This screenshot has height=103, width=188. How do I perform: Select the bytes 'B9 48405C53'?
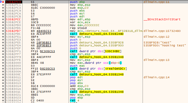pyautogui.click(x=41, y=31)
